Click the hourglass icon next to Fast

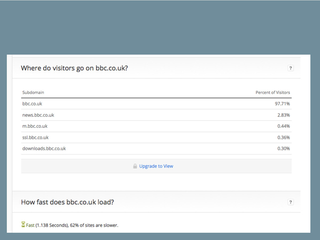pyautogui.click(x=23, y=224)
